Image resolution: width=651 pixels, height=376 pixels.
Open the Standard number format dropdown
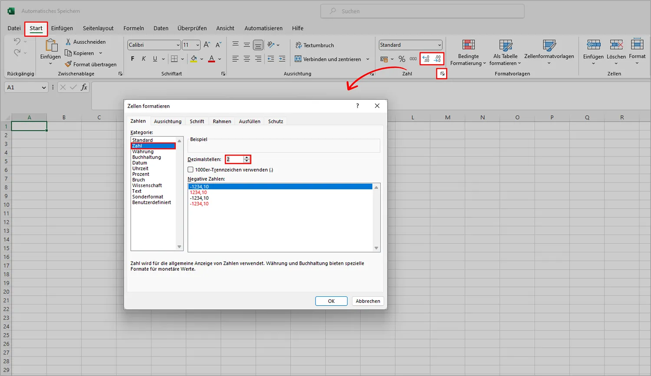point(440,45)
